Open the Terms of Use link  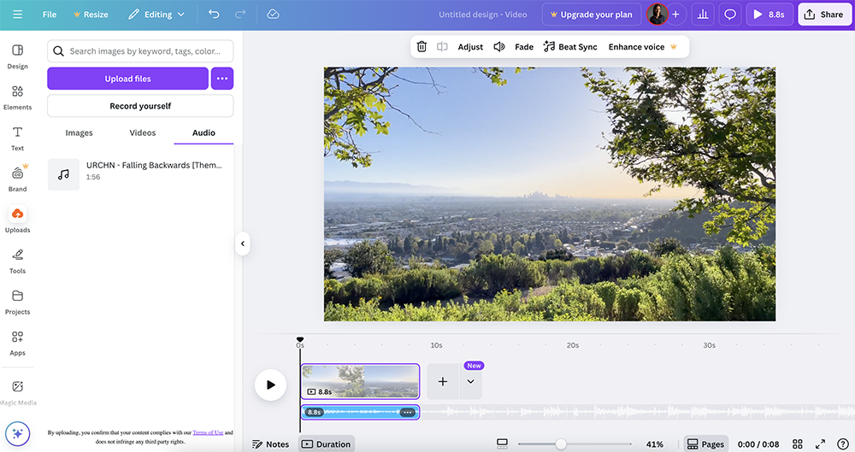pos(208,433)
